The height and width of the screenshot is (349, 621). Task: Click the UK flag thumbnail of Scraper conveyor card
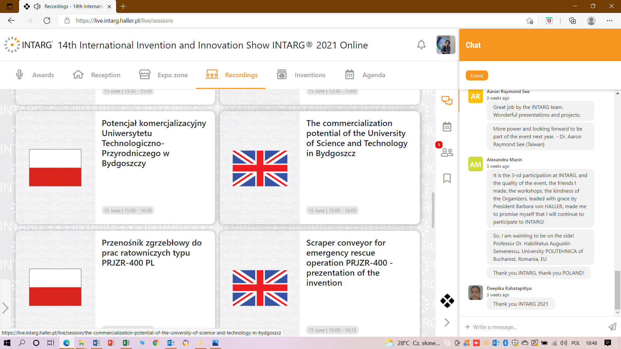[x=260, y=288]
